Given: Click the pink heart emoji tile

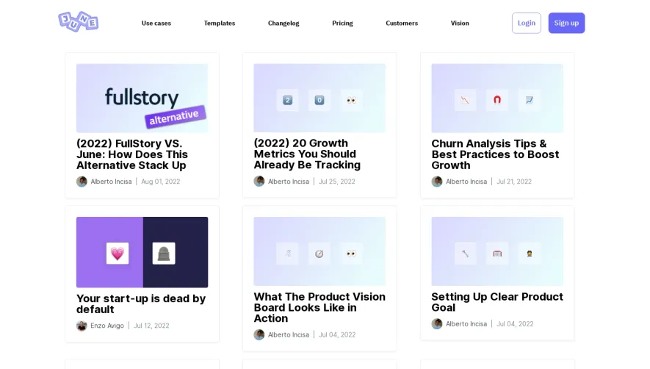Looking at the screenshot, I should 118,253.
